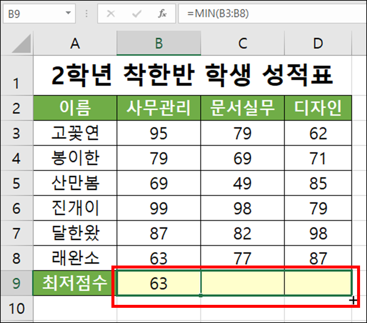
Task: Click the cell containing 95
Action: point(159,133)
